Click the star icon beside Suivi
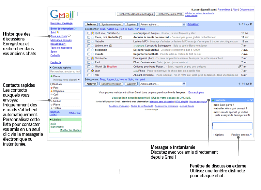This screenshot has height=190, width=261. (58, 32)
